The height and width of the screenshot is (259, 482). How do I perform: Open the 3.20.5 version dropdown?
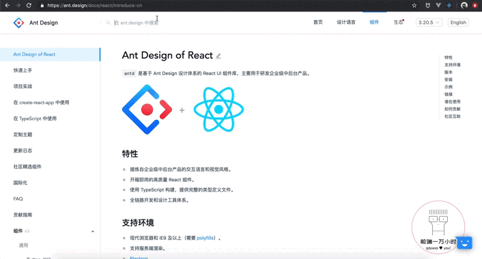click(429, 22)
